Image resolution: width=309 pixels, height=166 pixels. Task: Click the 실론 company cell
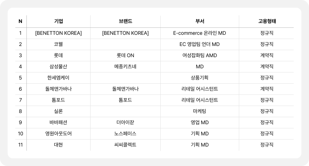59,111
